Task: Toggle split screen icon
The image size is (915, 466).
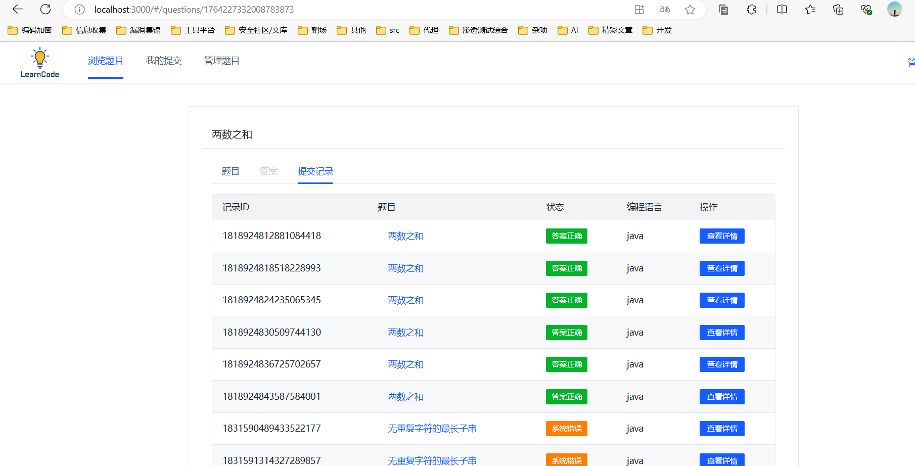Action: click(782, 10)
